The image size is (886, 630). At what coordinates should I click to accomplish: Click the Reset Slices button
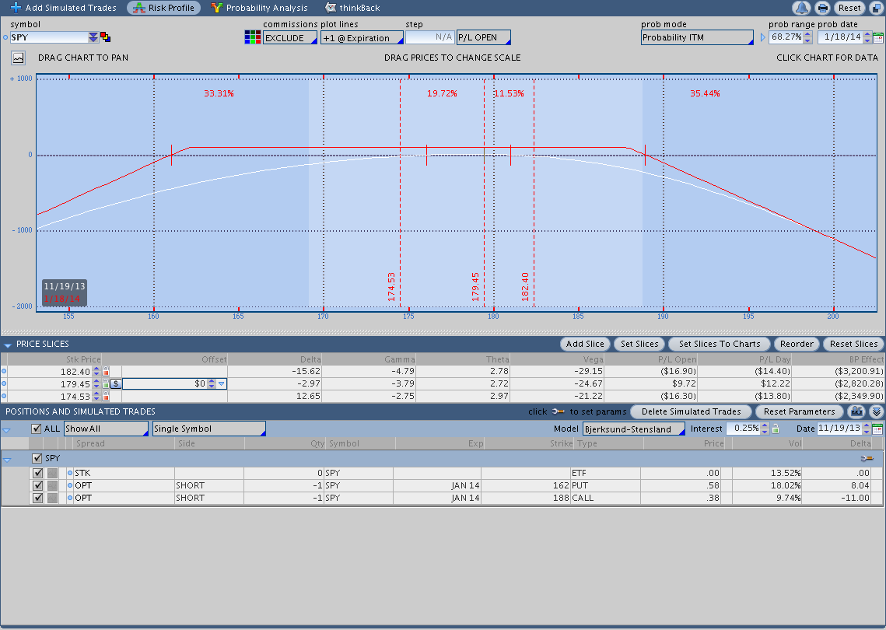(854, 344)
